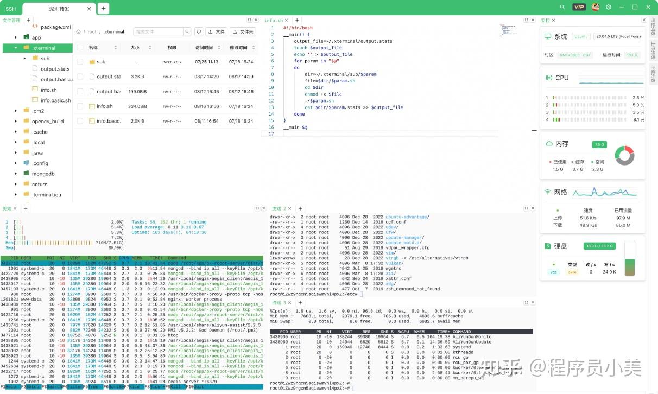Add a new connection tab with plus button
The height and width of the screenshot is (394, 658).
tap(103, 8)
